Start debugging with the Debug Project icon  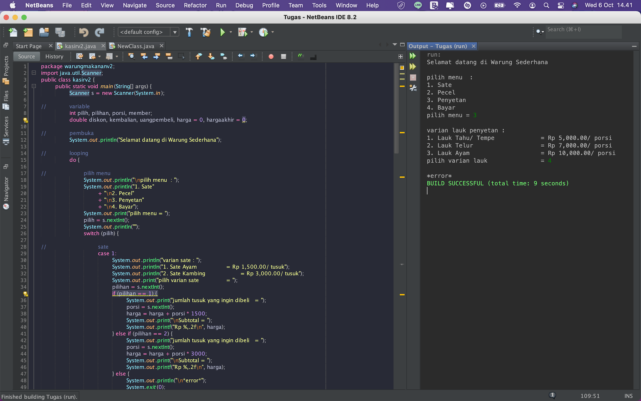tap(243, 32)
